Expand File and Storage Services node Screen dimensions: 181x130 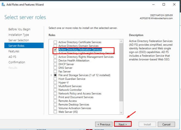51,75
